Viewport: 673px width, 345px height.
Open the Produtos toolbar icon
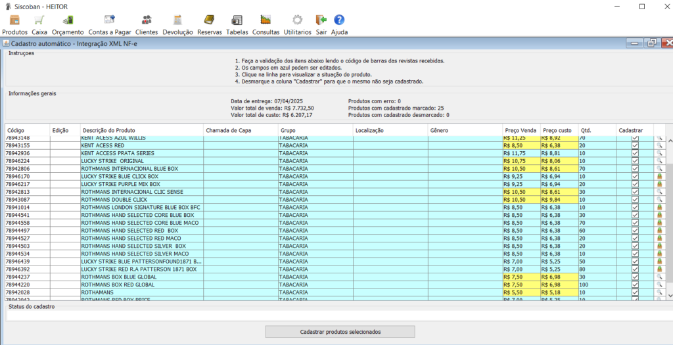pos(14,20)
